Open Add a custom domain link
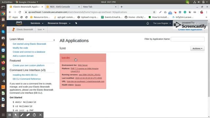Viewport: 210px width, 118px height. pos(23,56)
